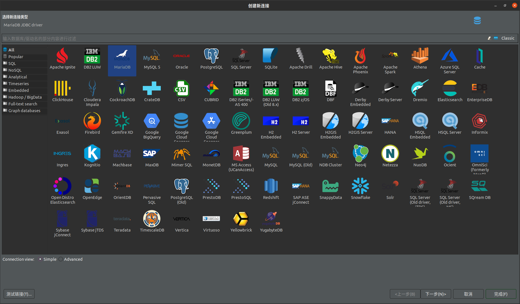
Task: Click the 下一步(N)> button
Action: tap(436, 294)
